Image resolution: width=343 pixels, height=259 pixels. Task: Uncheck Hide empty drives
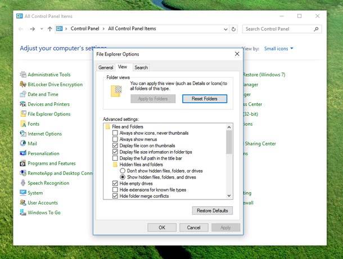115,183
